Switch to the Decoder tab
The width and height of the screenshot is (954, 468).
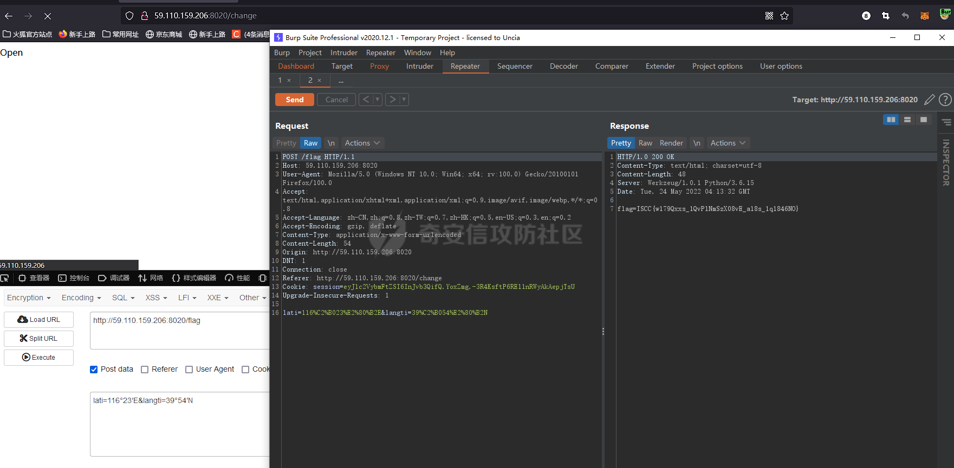564,66
